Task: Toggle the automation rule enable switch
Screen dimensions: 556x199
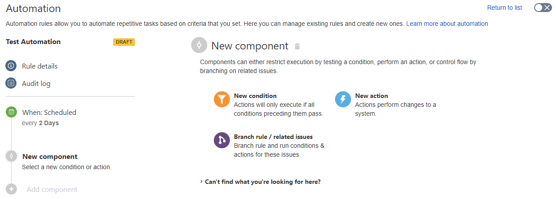Action: coord(543,8)
